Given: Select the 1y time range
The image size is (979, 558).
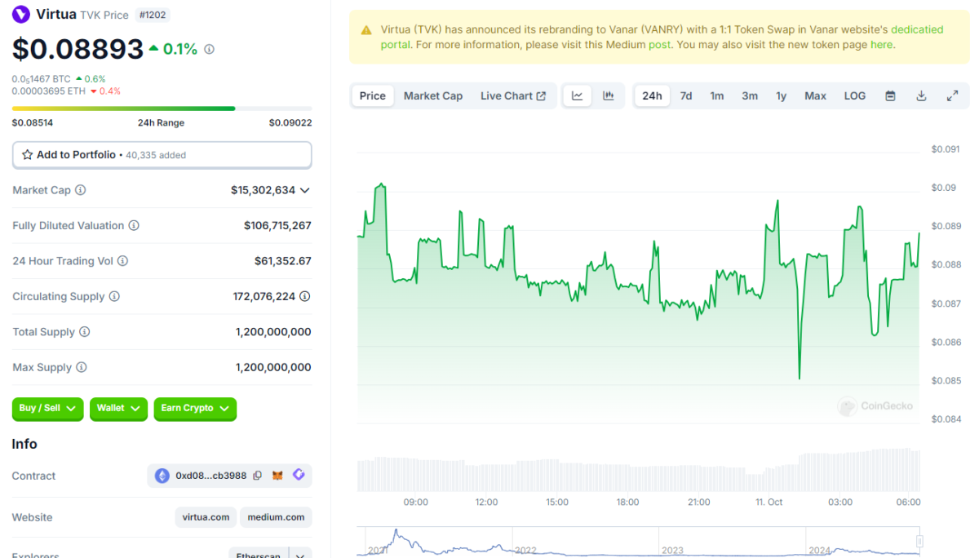Looking at the screenshot, I should click(x=782, y=95).
